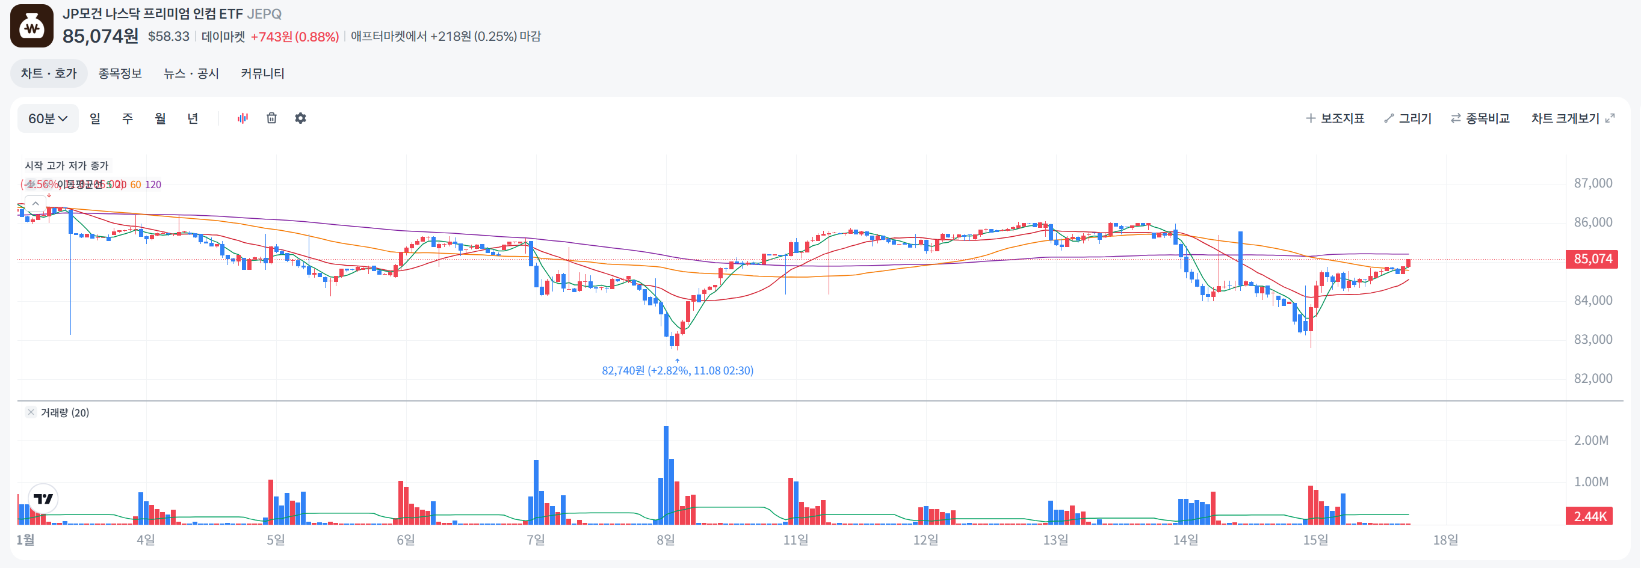Click the 1월 month axis label
Screen dimensions: 1641x568
(x=25, y=540)
